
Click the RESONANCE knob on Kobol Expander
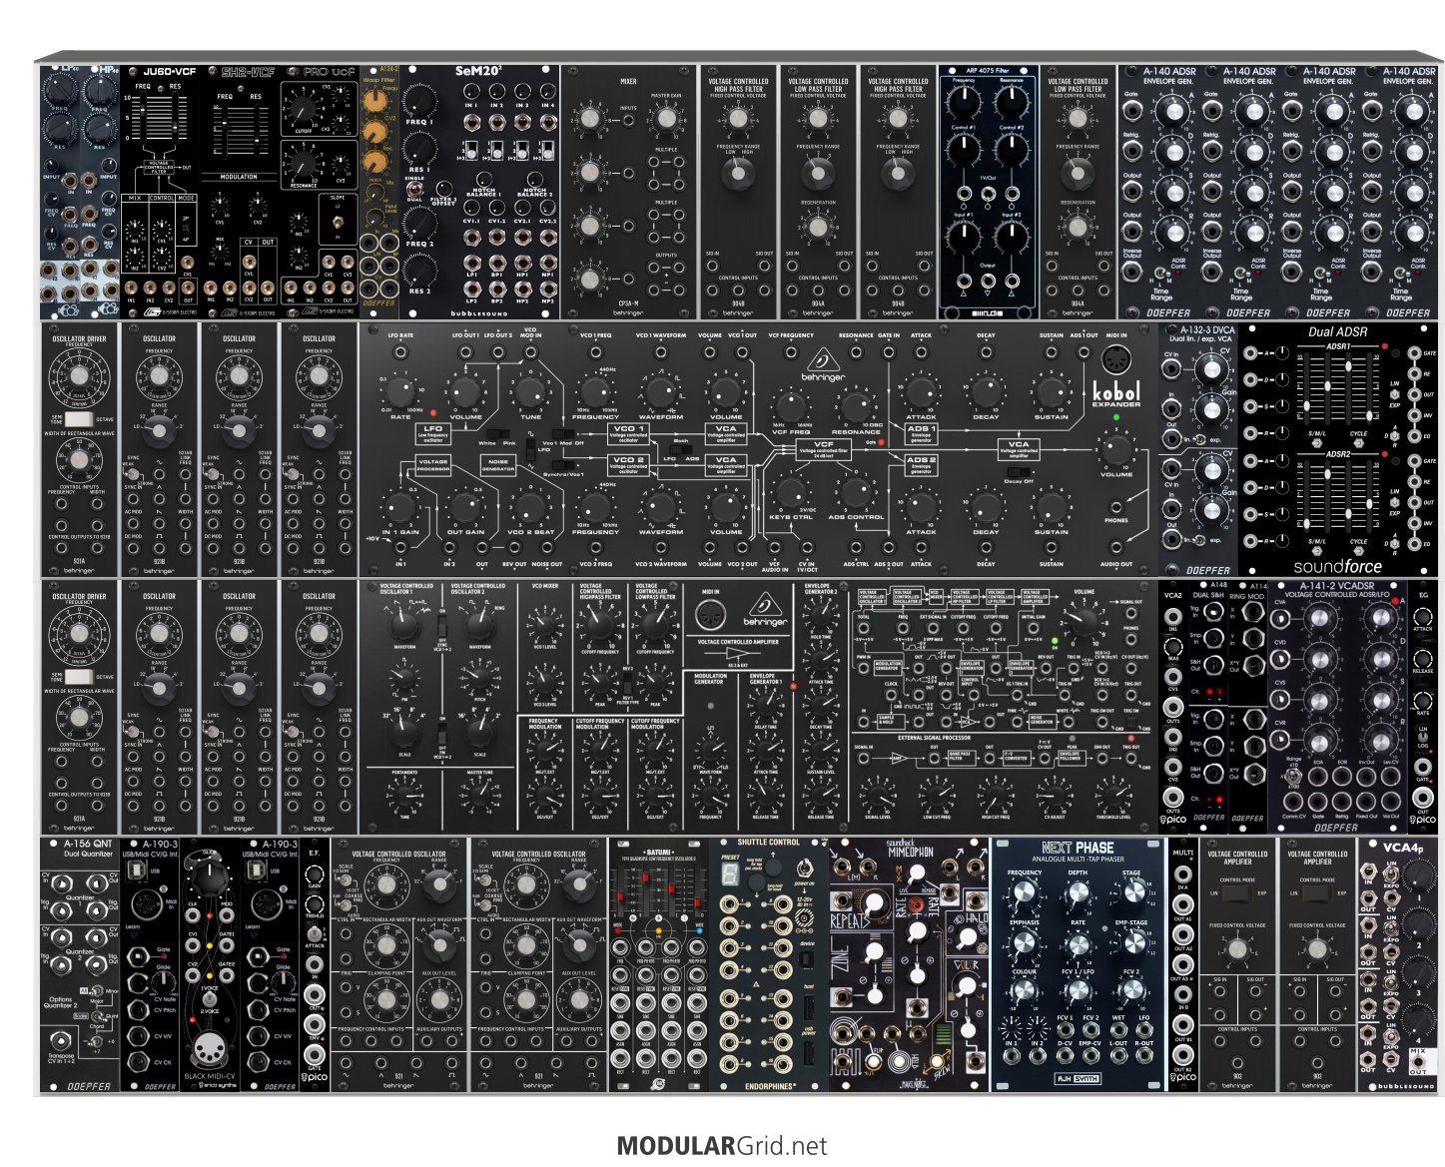point(856,406)
